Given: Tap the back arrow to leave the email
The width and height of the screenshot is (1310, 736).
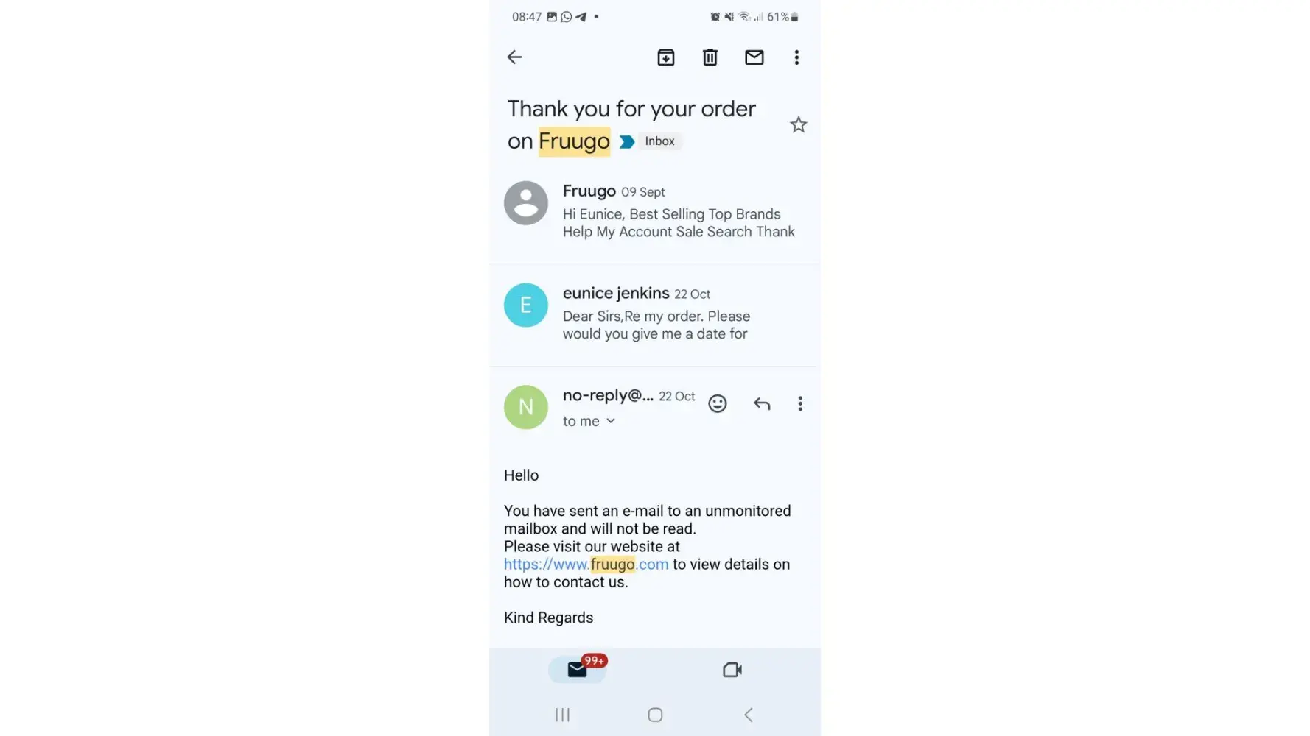Looking at the screenshot, I should point(514,57).
